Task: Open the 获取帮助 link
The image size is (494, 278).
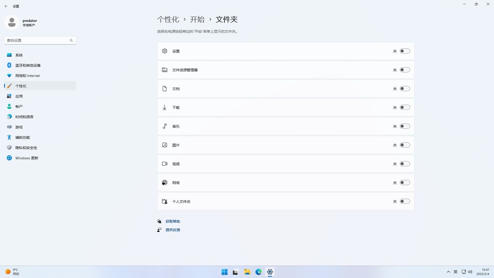Action: pyautogui.click(x=172, y=221)
